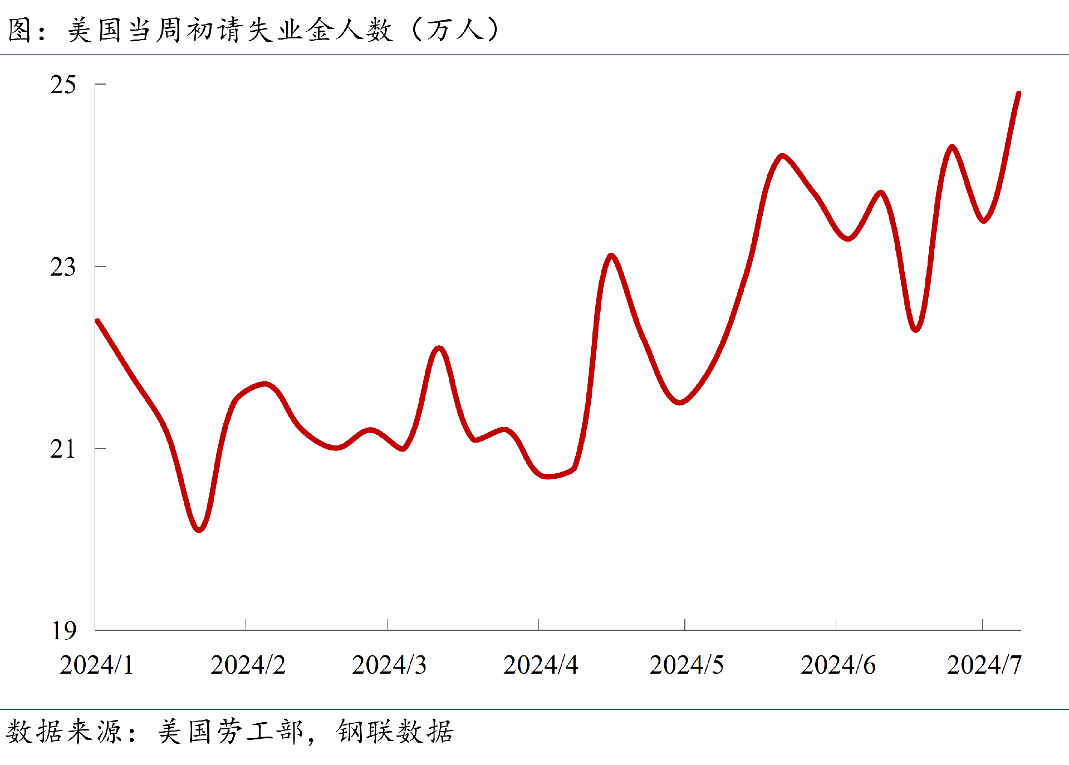This screenshot has width=1069, height=765.
Task: Click the 2024/3 x-axis label
Action: click(x=389, y=665)
